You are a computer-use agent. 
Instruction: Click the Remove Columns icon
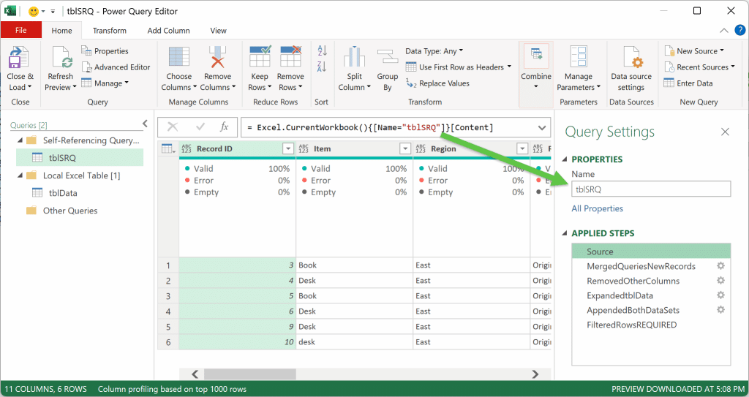pos(217,58)
